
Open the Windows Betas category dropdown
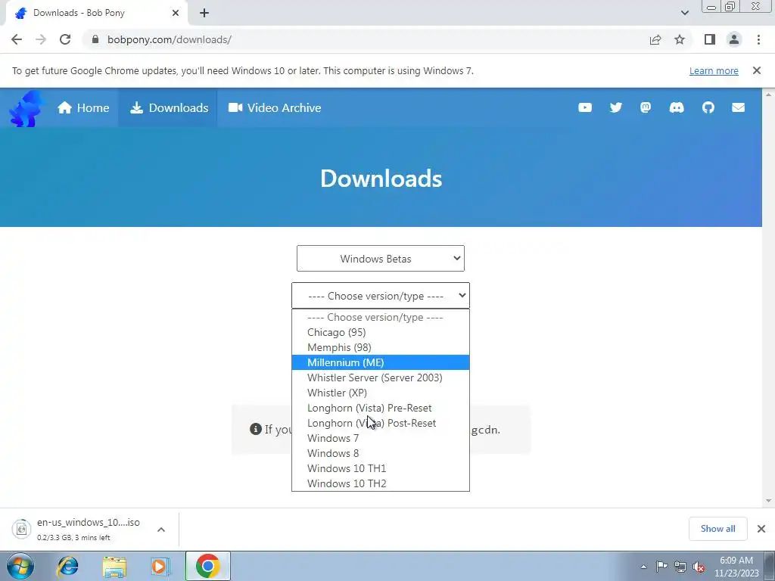380,259
